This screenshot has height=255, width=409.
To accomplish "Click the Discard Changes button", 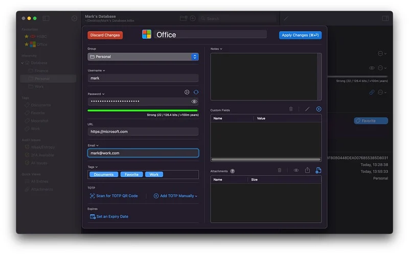I will pyautogui.click(x=105, y=35).
